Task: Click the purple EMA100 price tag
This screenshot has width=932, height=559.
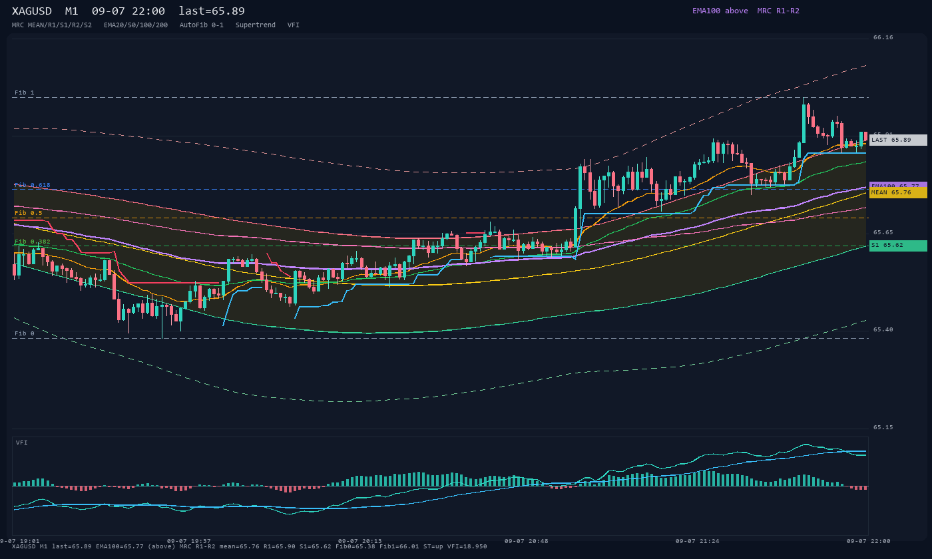Action: (x=898, y=185)
